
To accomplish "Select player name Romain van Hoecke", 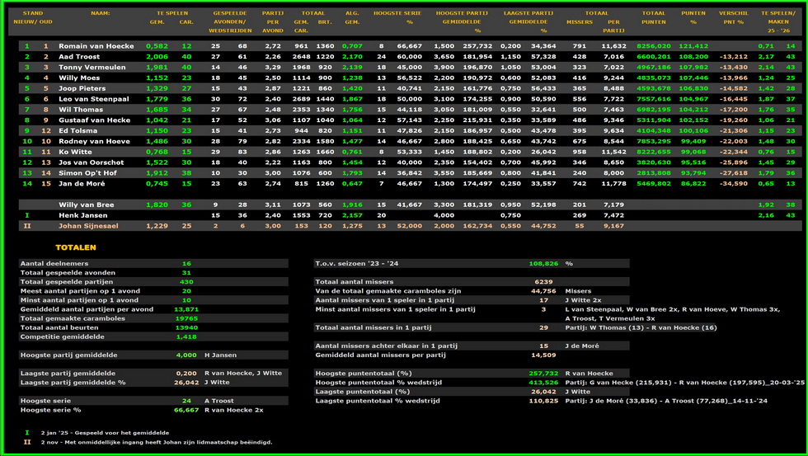I will coord(96,46).
